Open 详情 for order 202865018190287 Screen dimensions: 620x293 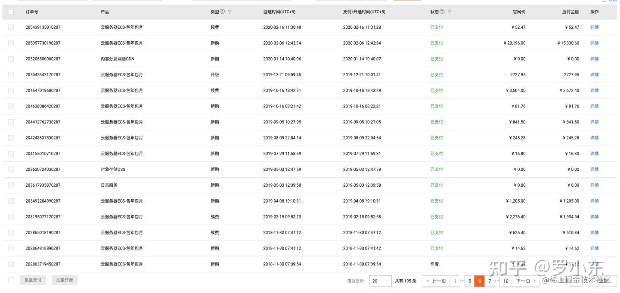[x=594, y=232]
